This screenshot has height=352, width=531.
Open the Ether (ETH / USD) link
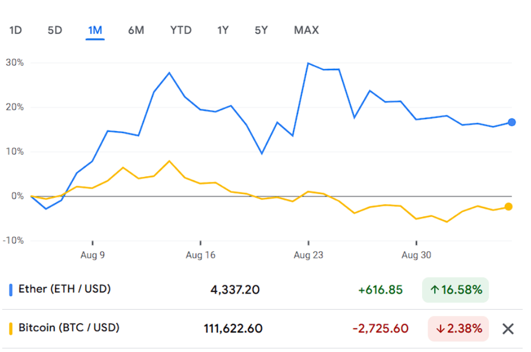(64, 289)
